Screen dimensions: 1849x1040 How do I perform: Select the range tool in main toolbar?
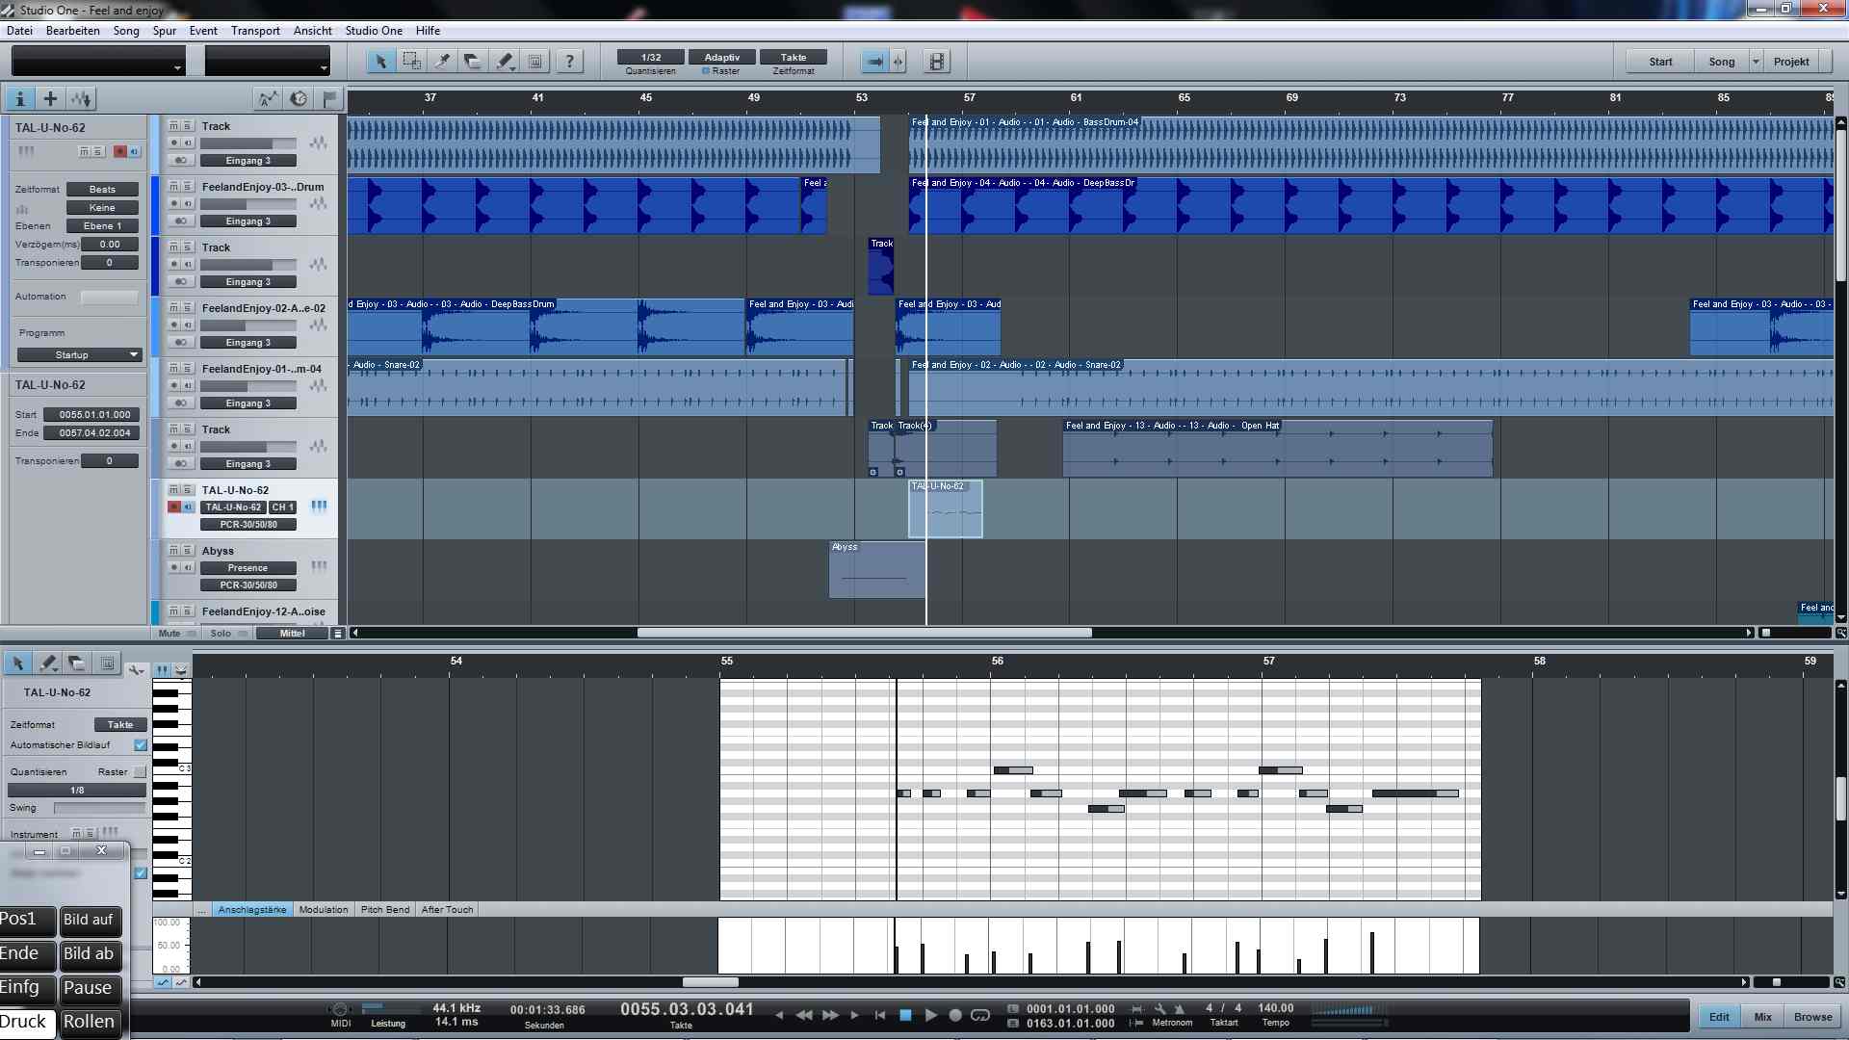411,62
